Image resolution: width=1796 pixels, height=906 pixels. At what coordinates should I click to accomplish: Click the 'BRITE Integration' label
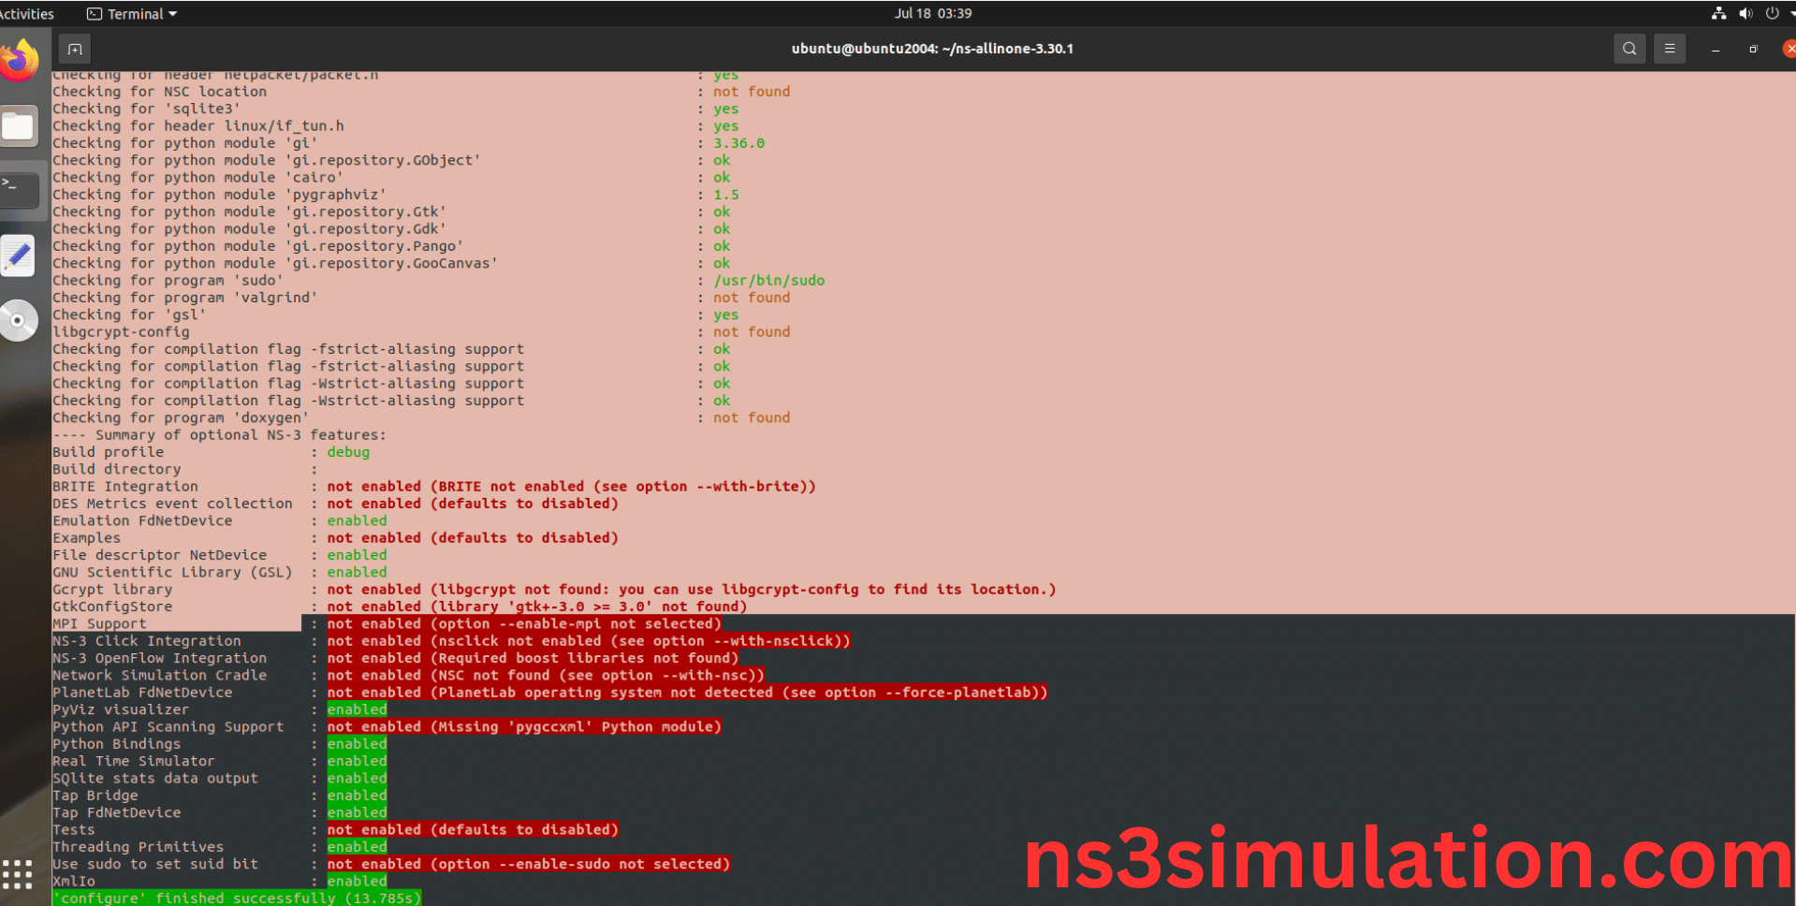click(125, 487)
